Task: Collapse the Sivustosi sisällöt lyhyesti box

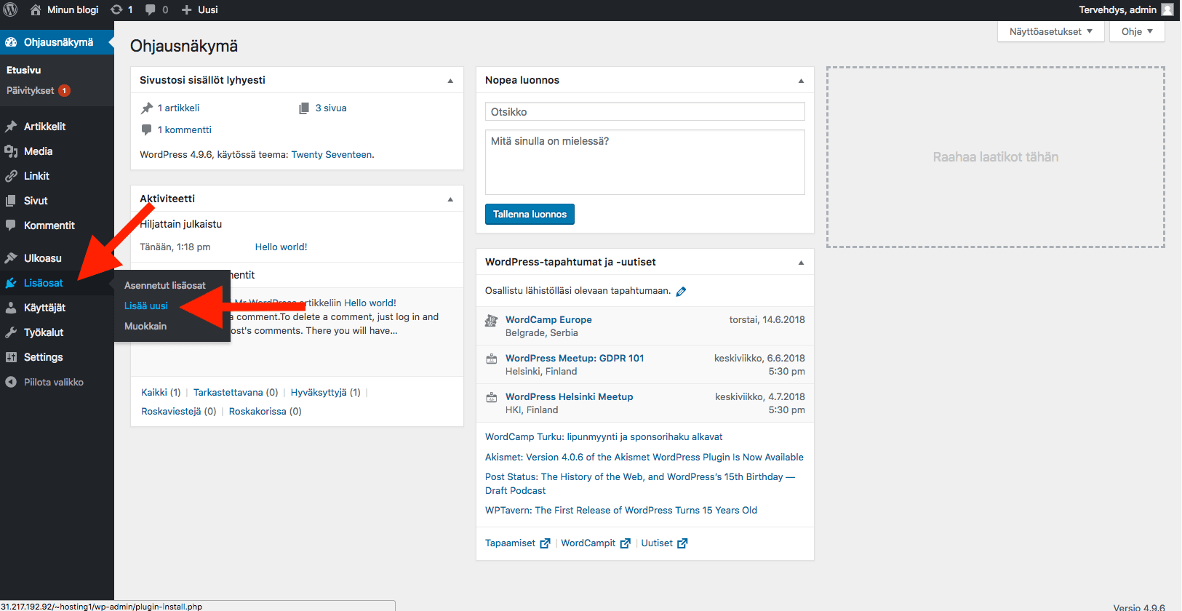Action: click(450, 81)
